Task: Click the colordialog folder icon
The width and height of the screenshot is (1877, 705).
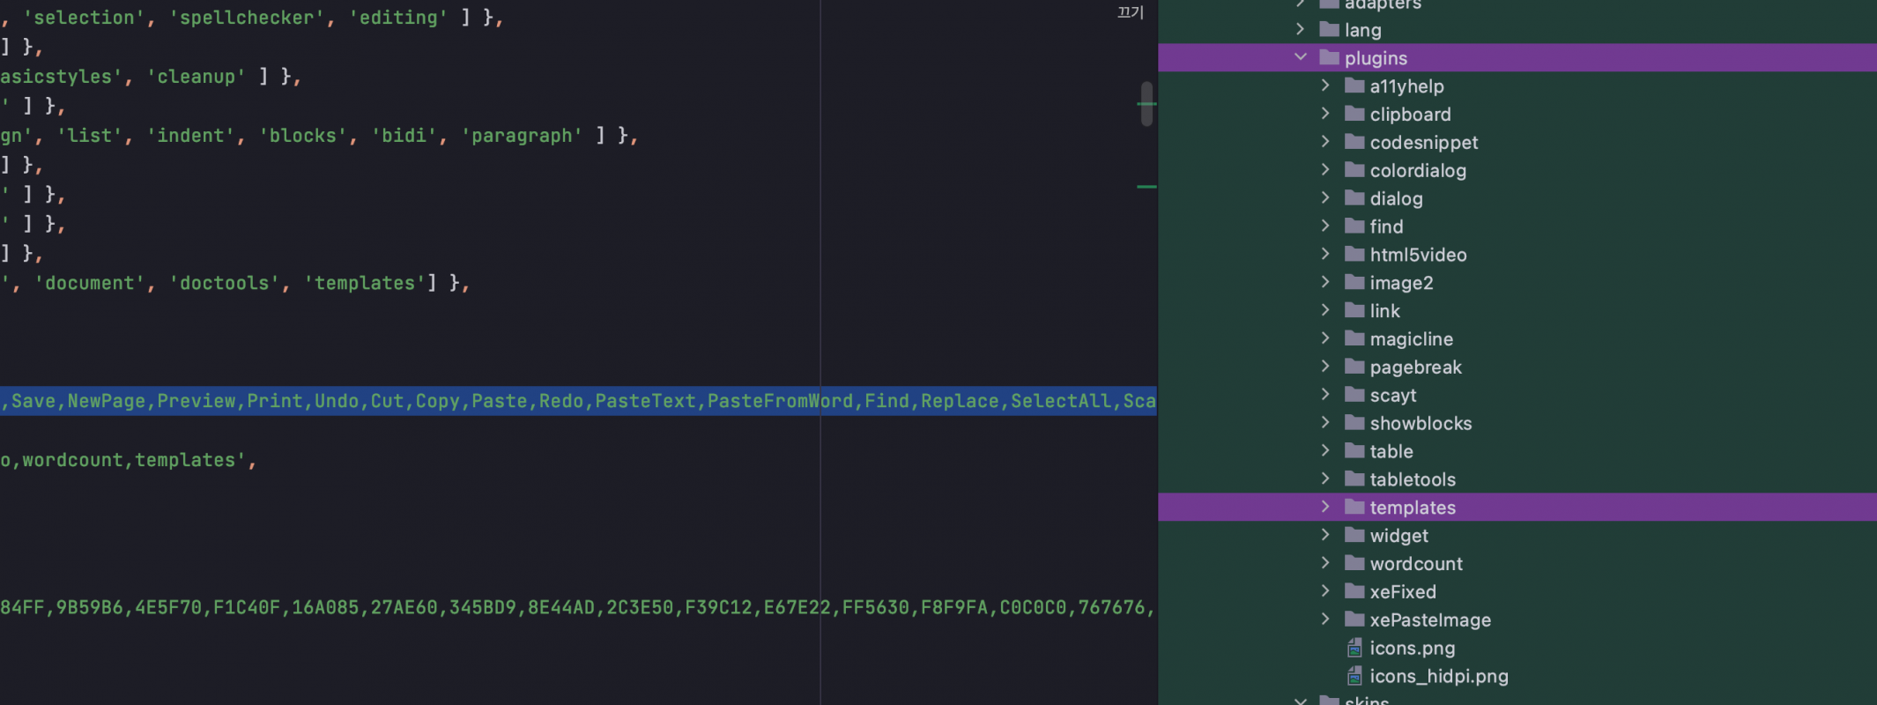Action: click(x=1354, y=170)
